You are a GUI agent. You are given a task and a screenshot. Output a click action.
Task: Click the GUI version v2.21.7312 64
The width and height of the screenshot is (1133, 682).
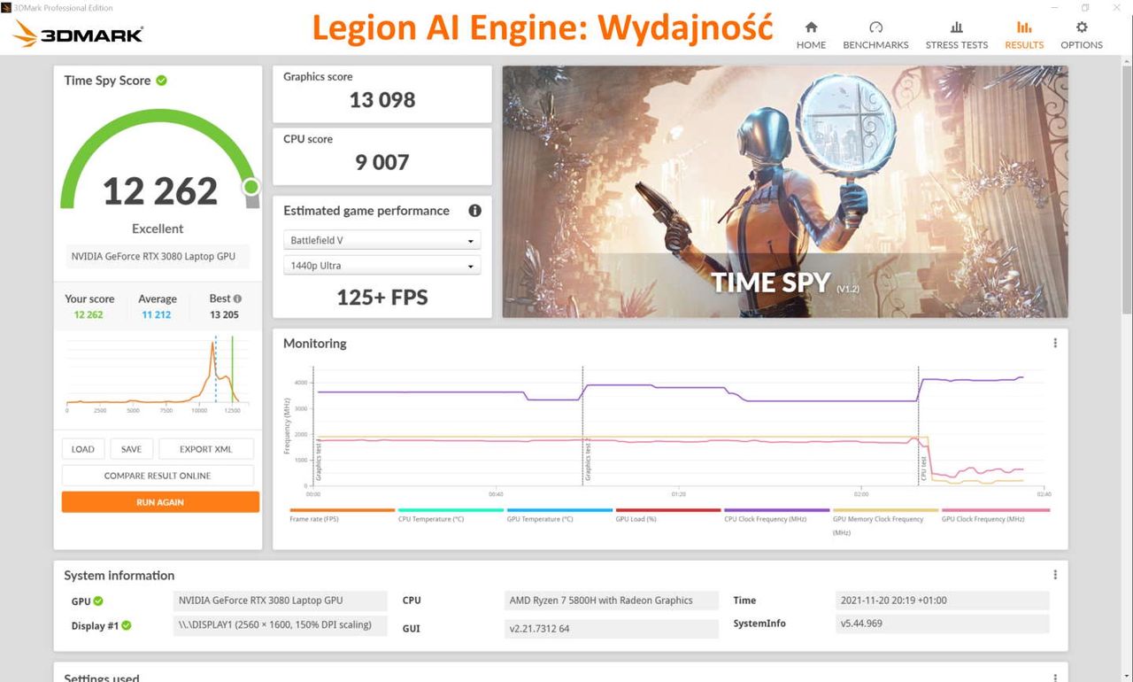[x=611, y=629]
